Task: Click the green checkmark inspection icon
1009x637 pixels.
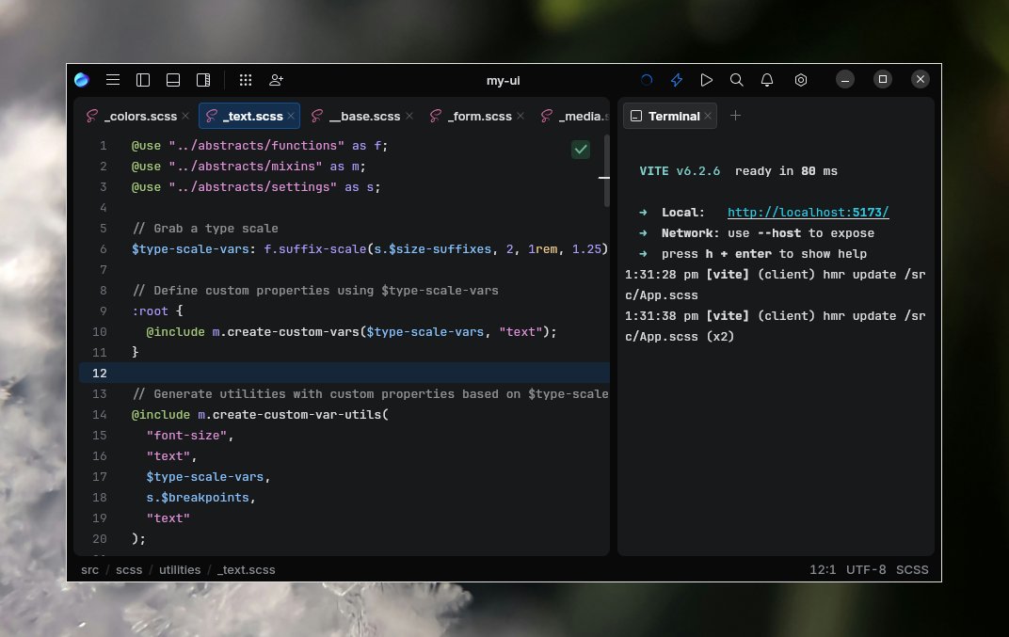Action: [x=581, y=150]
